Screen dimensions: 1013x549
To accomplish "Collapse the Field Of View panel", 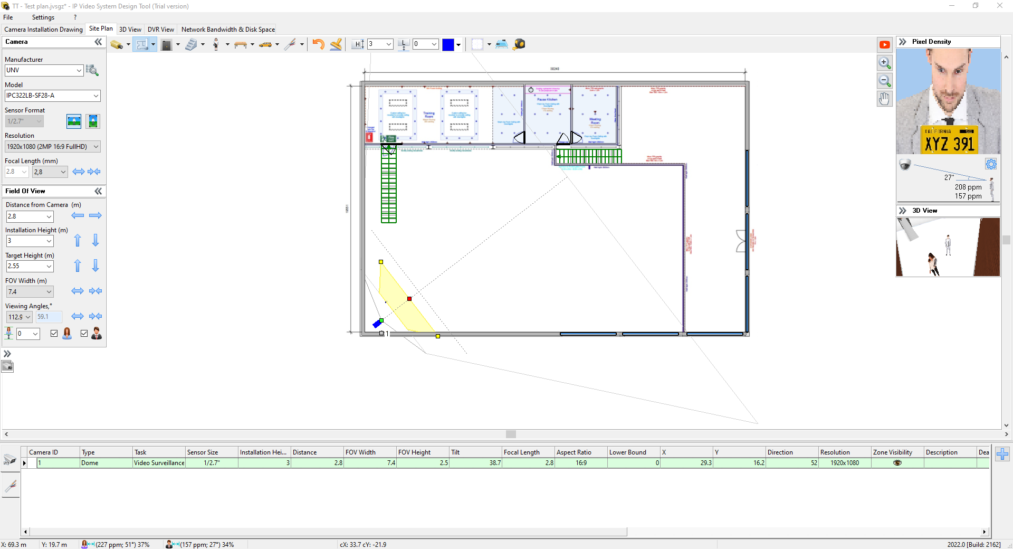I will 98,191.
